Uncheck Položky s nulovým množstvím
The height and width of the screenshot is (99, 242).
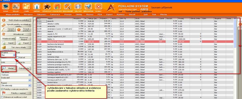[x=2, y=89]
